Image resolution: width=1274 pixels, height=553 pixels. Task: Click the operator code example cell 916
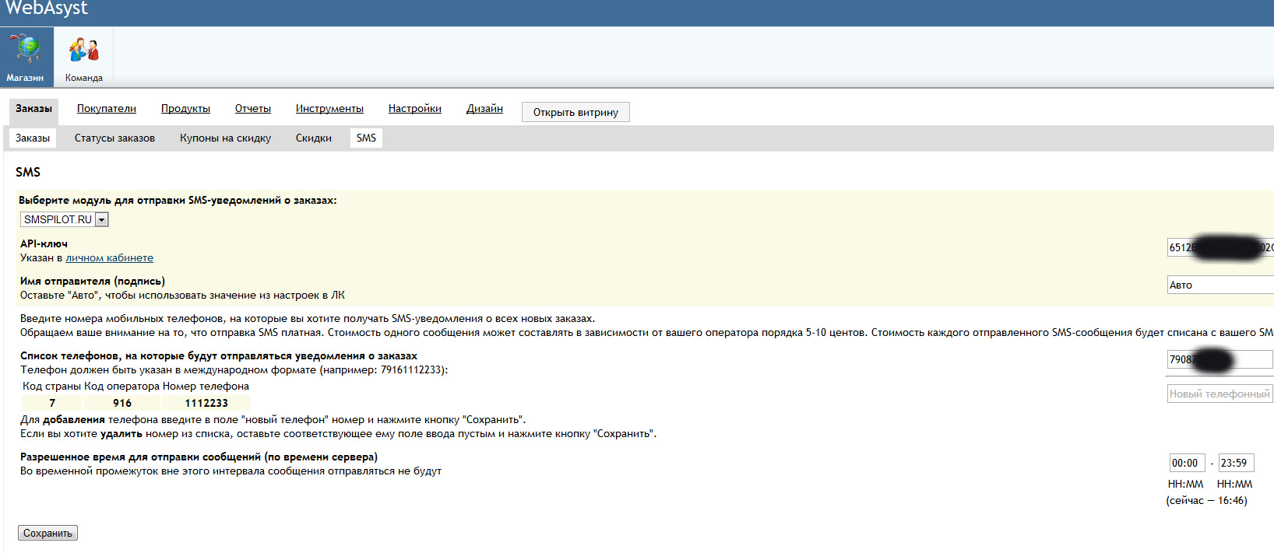point(122,403)
